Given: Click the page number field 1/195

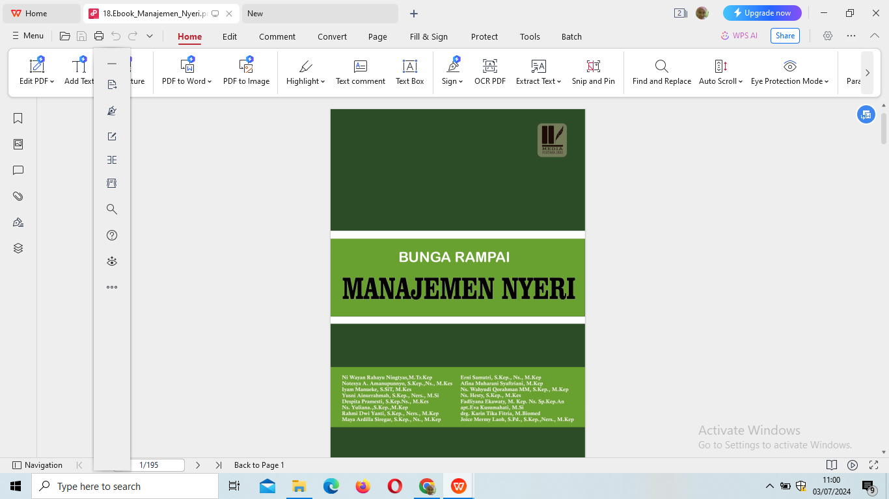Looking at the screenshot, I should coord(149,465).
